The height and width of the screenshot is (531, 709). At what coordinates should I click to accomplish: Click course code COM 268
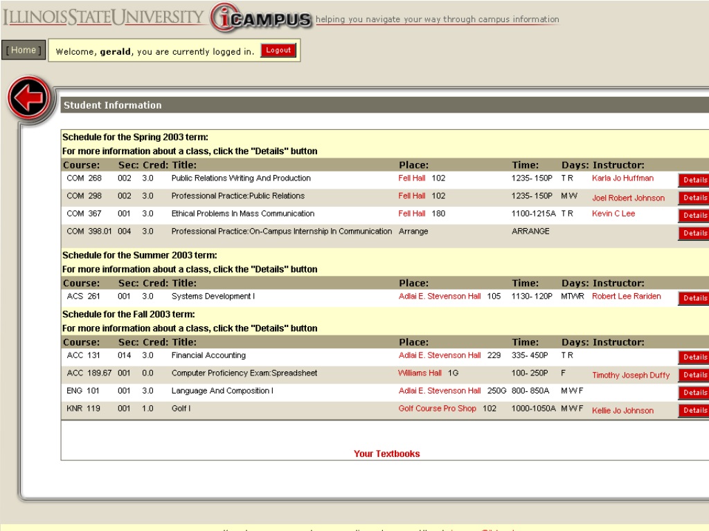[84, 178]
